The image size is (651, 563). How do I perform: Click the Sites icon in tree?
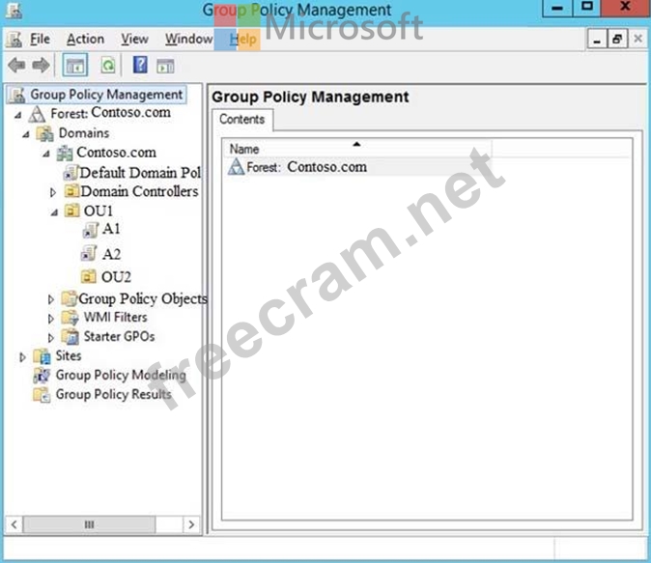coord(42,355)
